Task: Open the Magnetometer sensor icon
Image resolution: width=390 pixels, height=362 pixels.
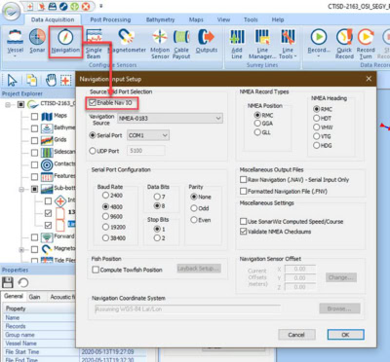Action: tap(127, 36)
